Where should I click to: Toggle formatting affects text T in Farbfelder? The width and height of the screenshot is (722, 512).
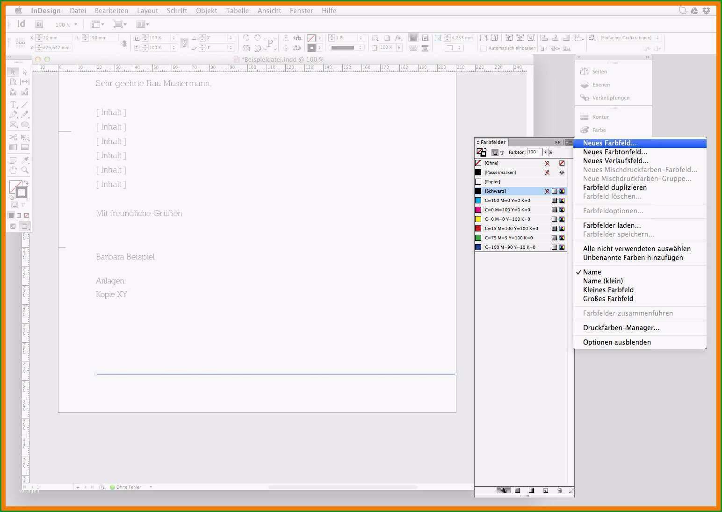[502, 152]
